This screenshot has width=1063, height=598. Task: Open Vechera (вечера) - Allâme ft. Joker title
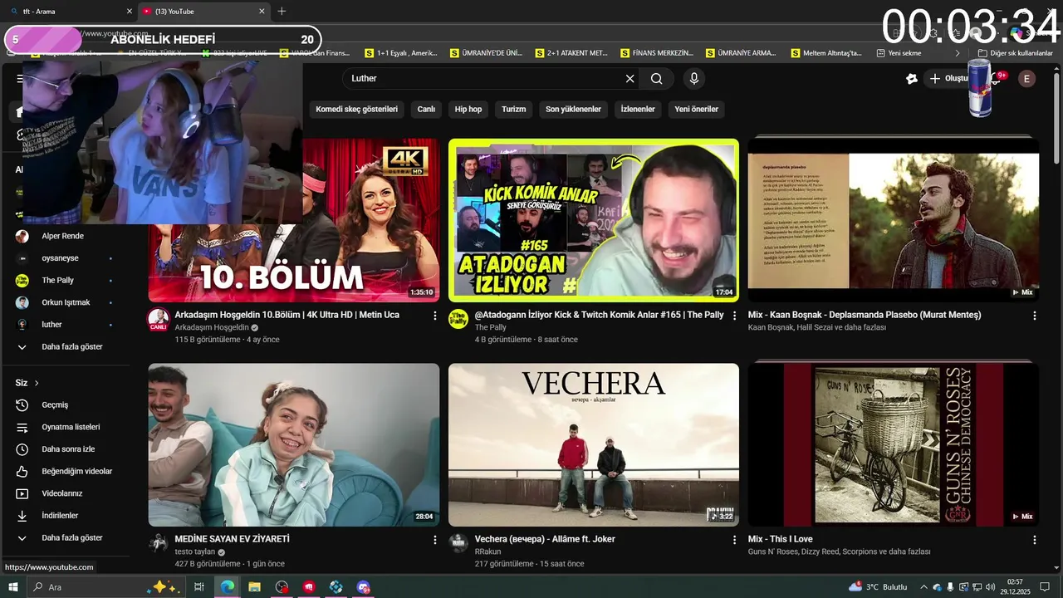pyautogui.click(x=545, y=539)
